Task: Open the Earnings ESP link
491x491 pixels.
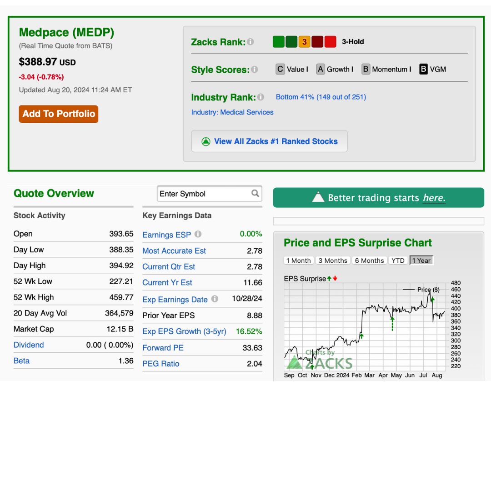Action: (x=166, y=235)
